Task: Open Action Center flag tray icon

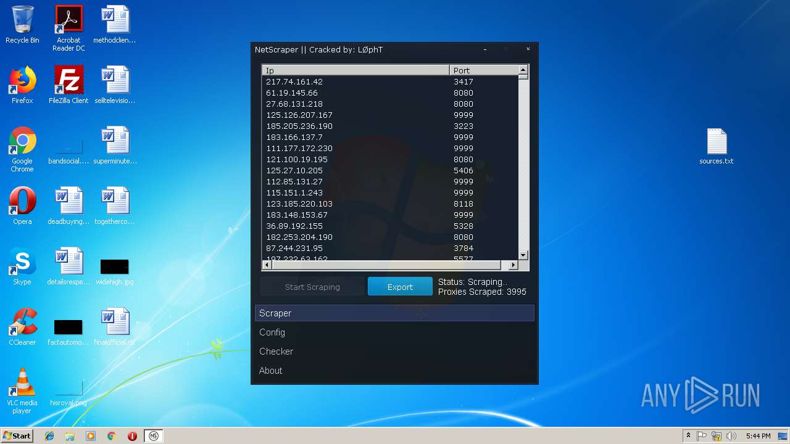Action: (x=702, y=436)
